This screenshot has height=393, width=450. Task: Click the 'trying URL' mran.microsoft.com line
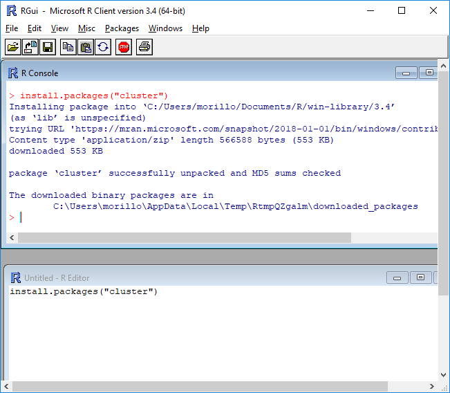223,129
